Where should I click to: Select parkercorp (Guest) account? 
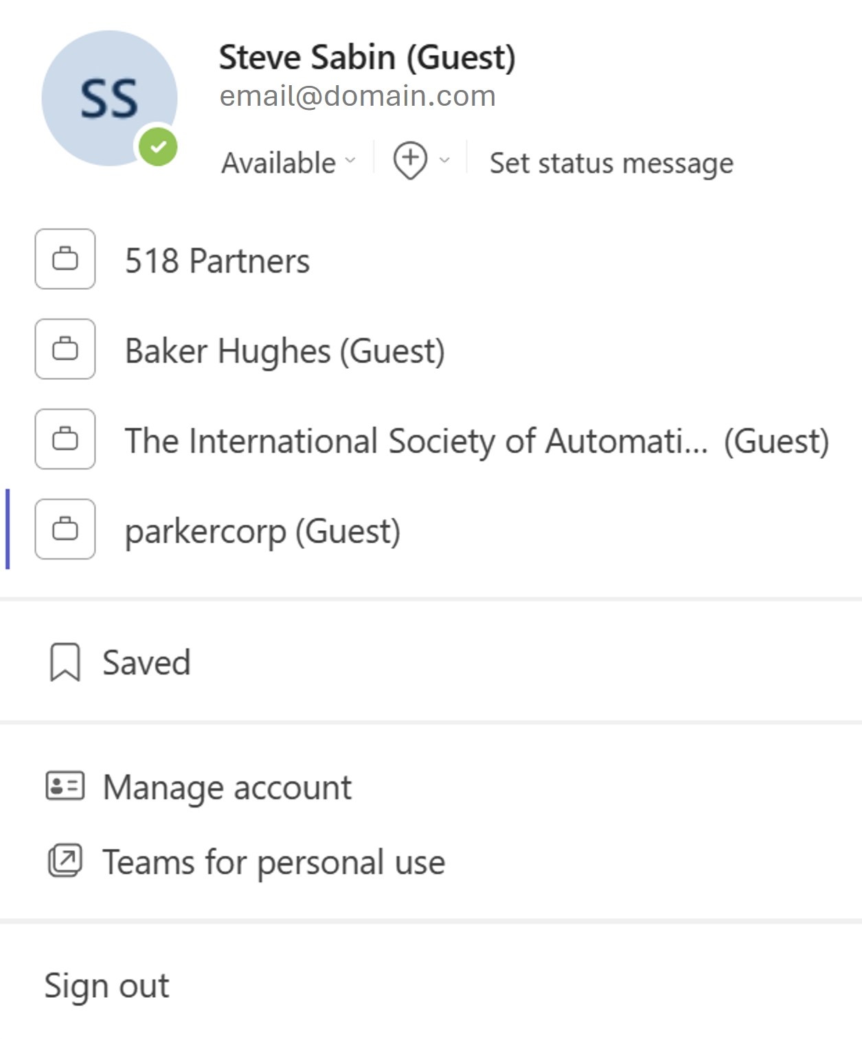pyautogui.click(x=262, y=532)
